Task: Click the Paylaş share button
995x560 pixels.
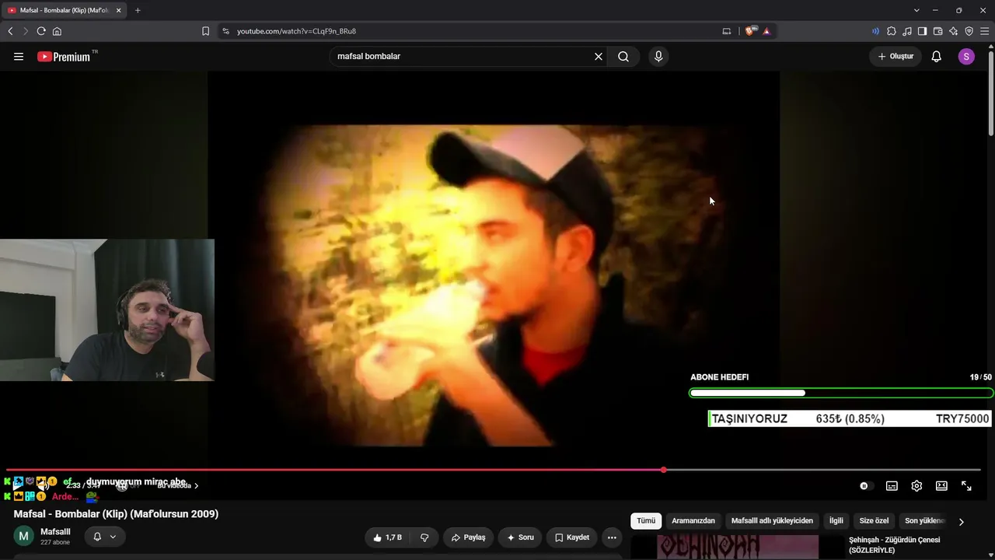Action: pos(468,537)
